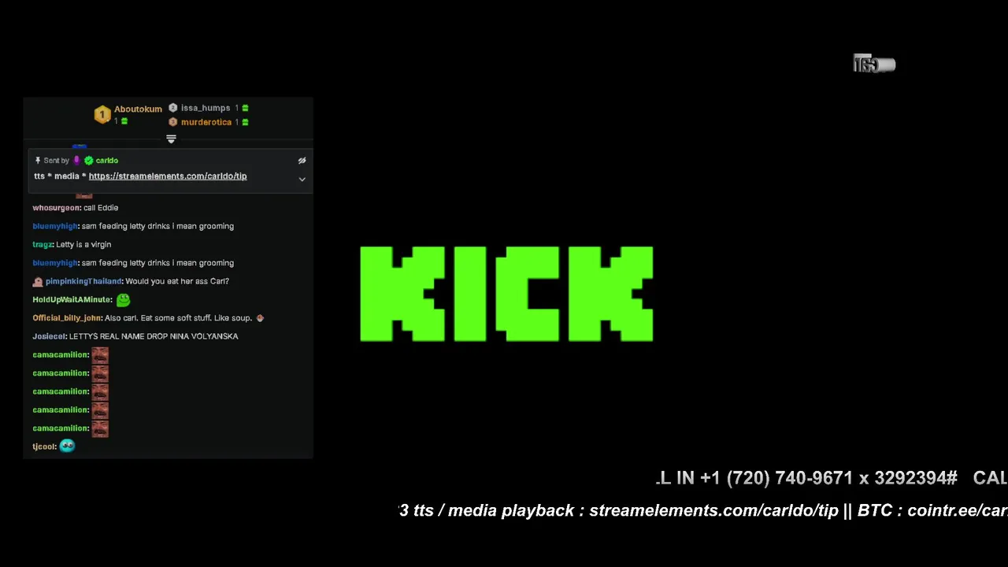Click the tjcool username in chat
Screen dimensions: 1008x567
click(44, 447)
